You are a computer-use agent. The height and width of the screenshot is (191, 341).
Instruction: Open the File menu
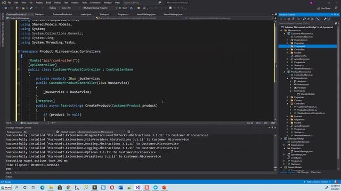[10, 3]
